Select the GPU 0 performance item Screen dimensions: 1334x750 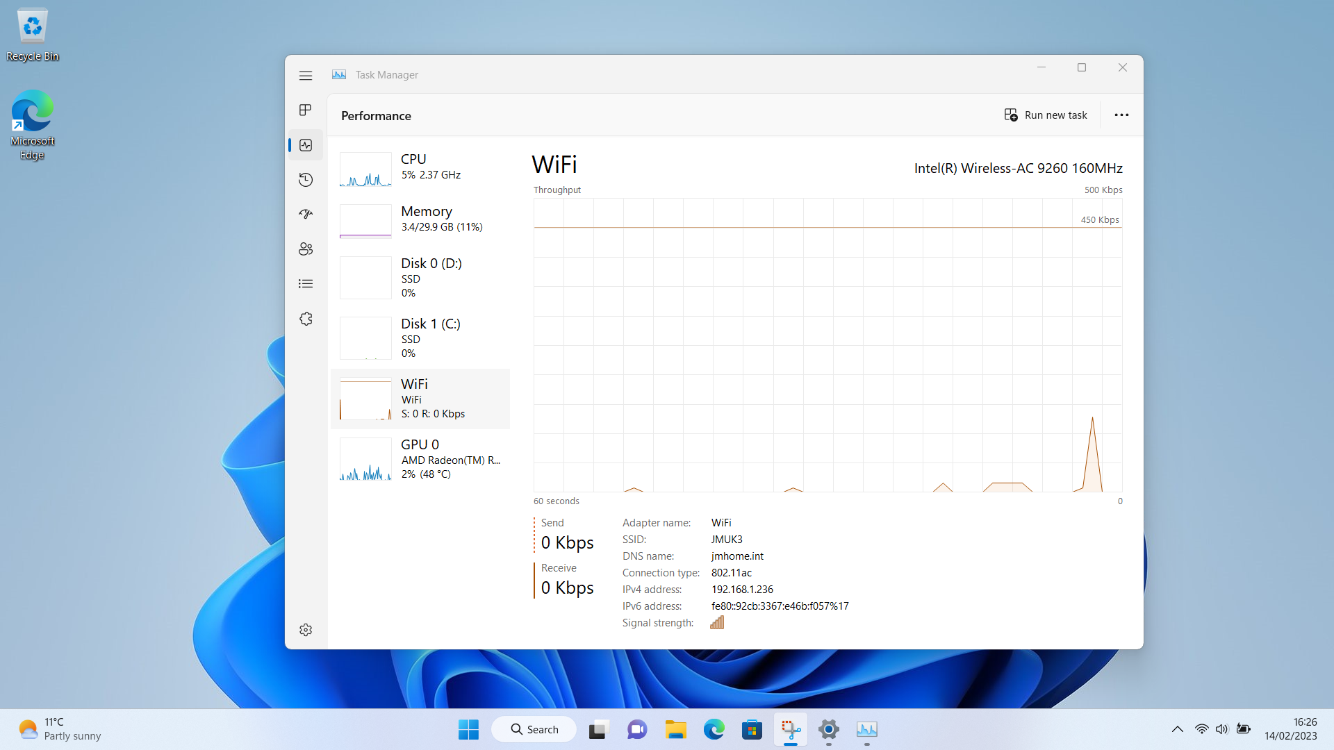coord(420,459)
